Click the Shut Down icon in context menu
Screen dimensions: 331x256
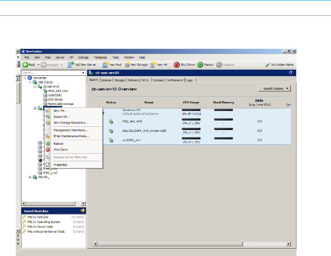tap(48, 149)
